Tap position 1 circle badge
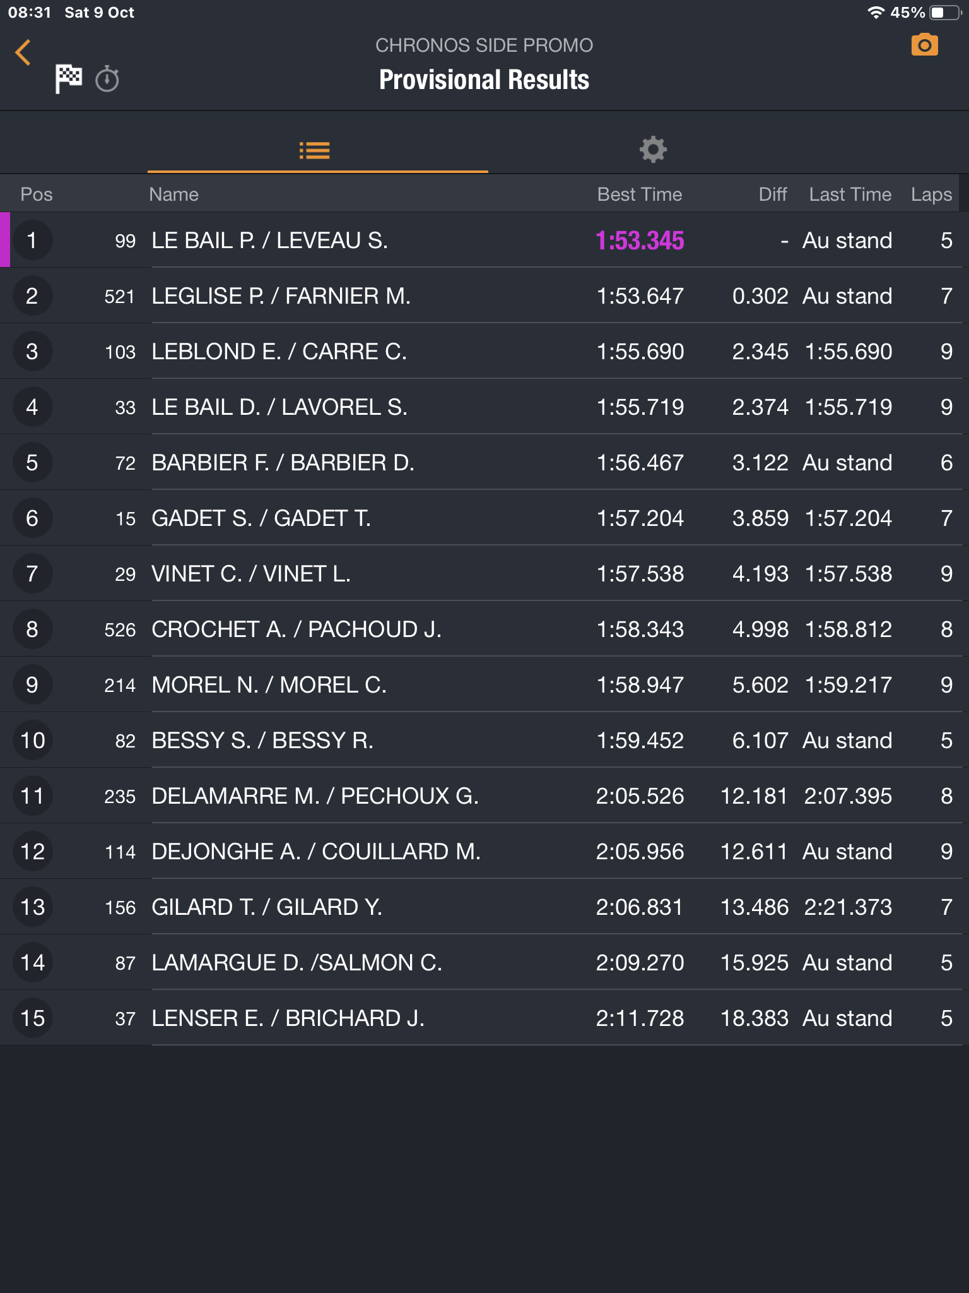 pos(32,241)
